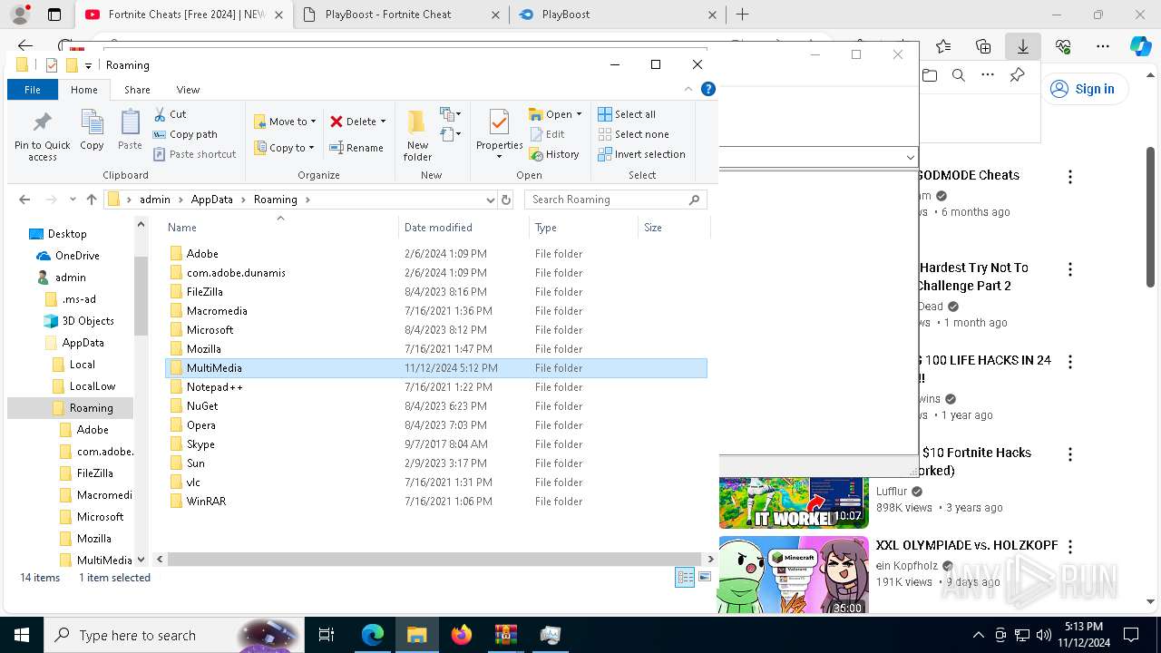1161x653 pixels.
Task: Open File Explorer from taskbar
Action: coord(416,635)
